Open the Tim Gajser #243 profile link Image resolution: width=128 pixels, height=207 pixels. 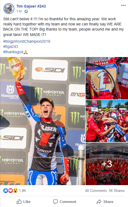[31, 6]
